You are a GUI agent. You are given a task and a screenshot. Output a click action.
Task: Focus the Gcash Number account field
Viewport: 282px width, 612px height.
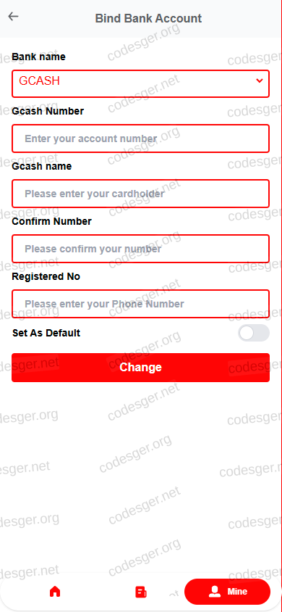point(140,138)
